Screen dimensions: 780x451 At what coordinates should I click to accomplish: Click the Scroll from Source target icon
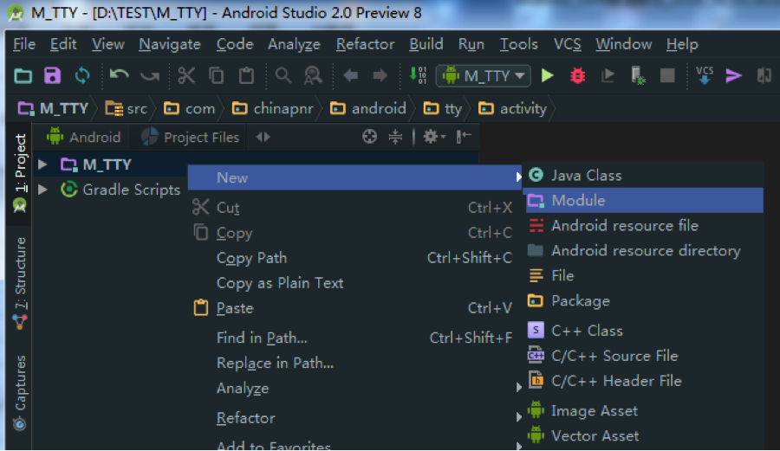point(370,137)
